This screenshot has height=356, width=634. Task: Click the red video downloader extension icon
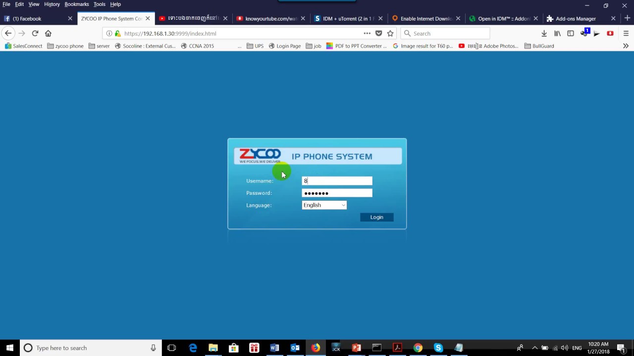pyautogui.click(x=610, y=33)
